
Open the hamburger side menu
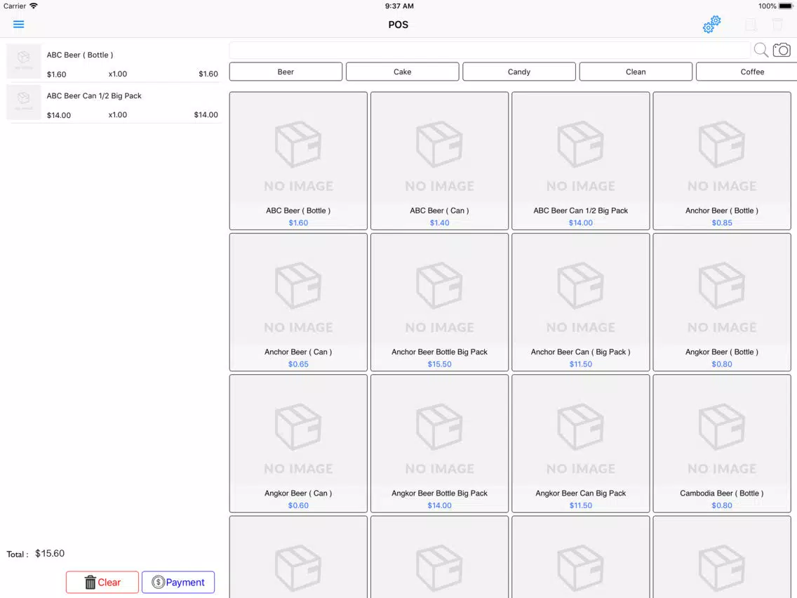tap(19, 25)
